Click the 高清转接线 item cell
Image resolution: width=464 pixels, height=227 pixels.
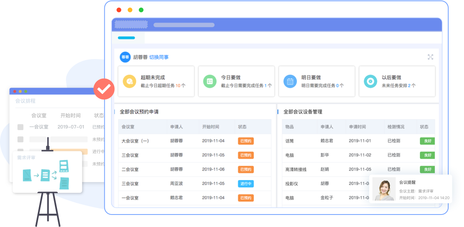click(296, 170)
